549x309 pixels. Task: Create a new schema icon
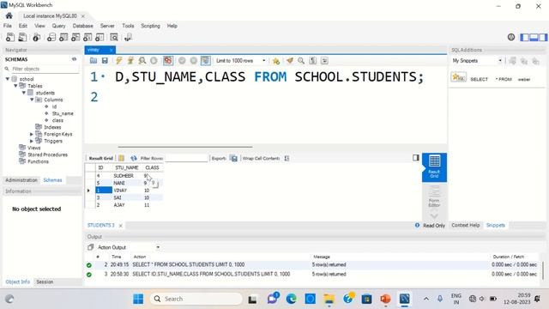[51, 37]
